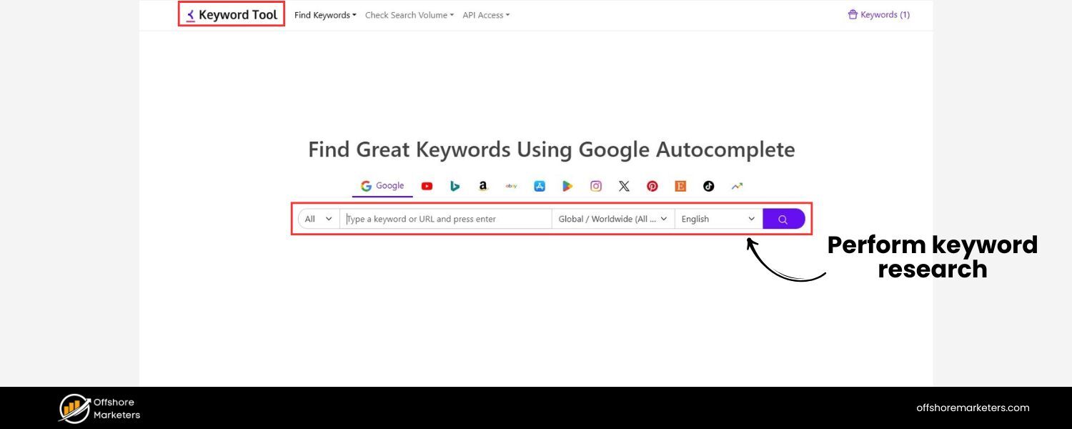This screenshot has width=1072, height=429.
Task: Switch to the YouTube keyword source
Action: pos(427,186)
